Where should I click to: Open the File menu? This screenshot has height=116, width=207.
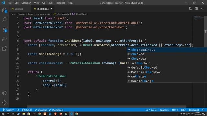[10, 3]
